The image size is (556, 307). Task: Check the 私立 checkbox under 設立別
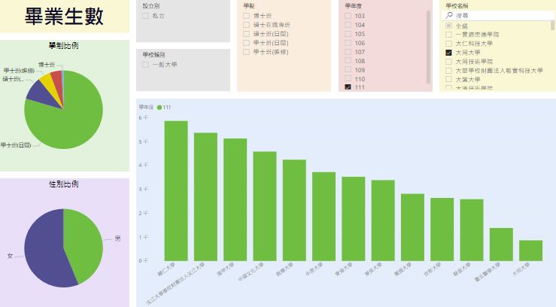(145, 16)
